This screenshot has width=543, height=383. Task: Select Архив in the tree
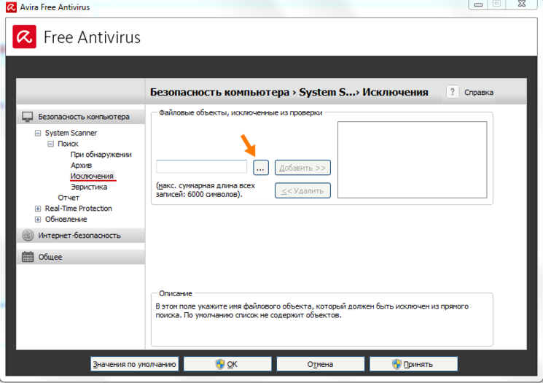click(x=82, y=166)
